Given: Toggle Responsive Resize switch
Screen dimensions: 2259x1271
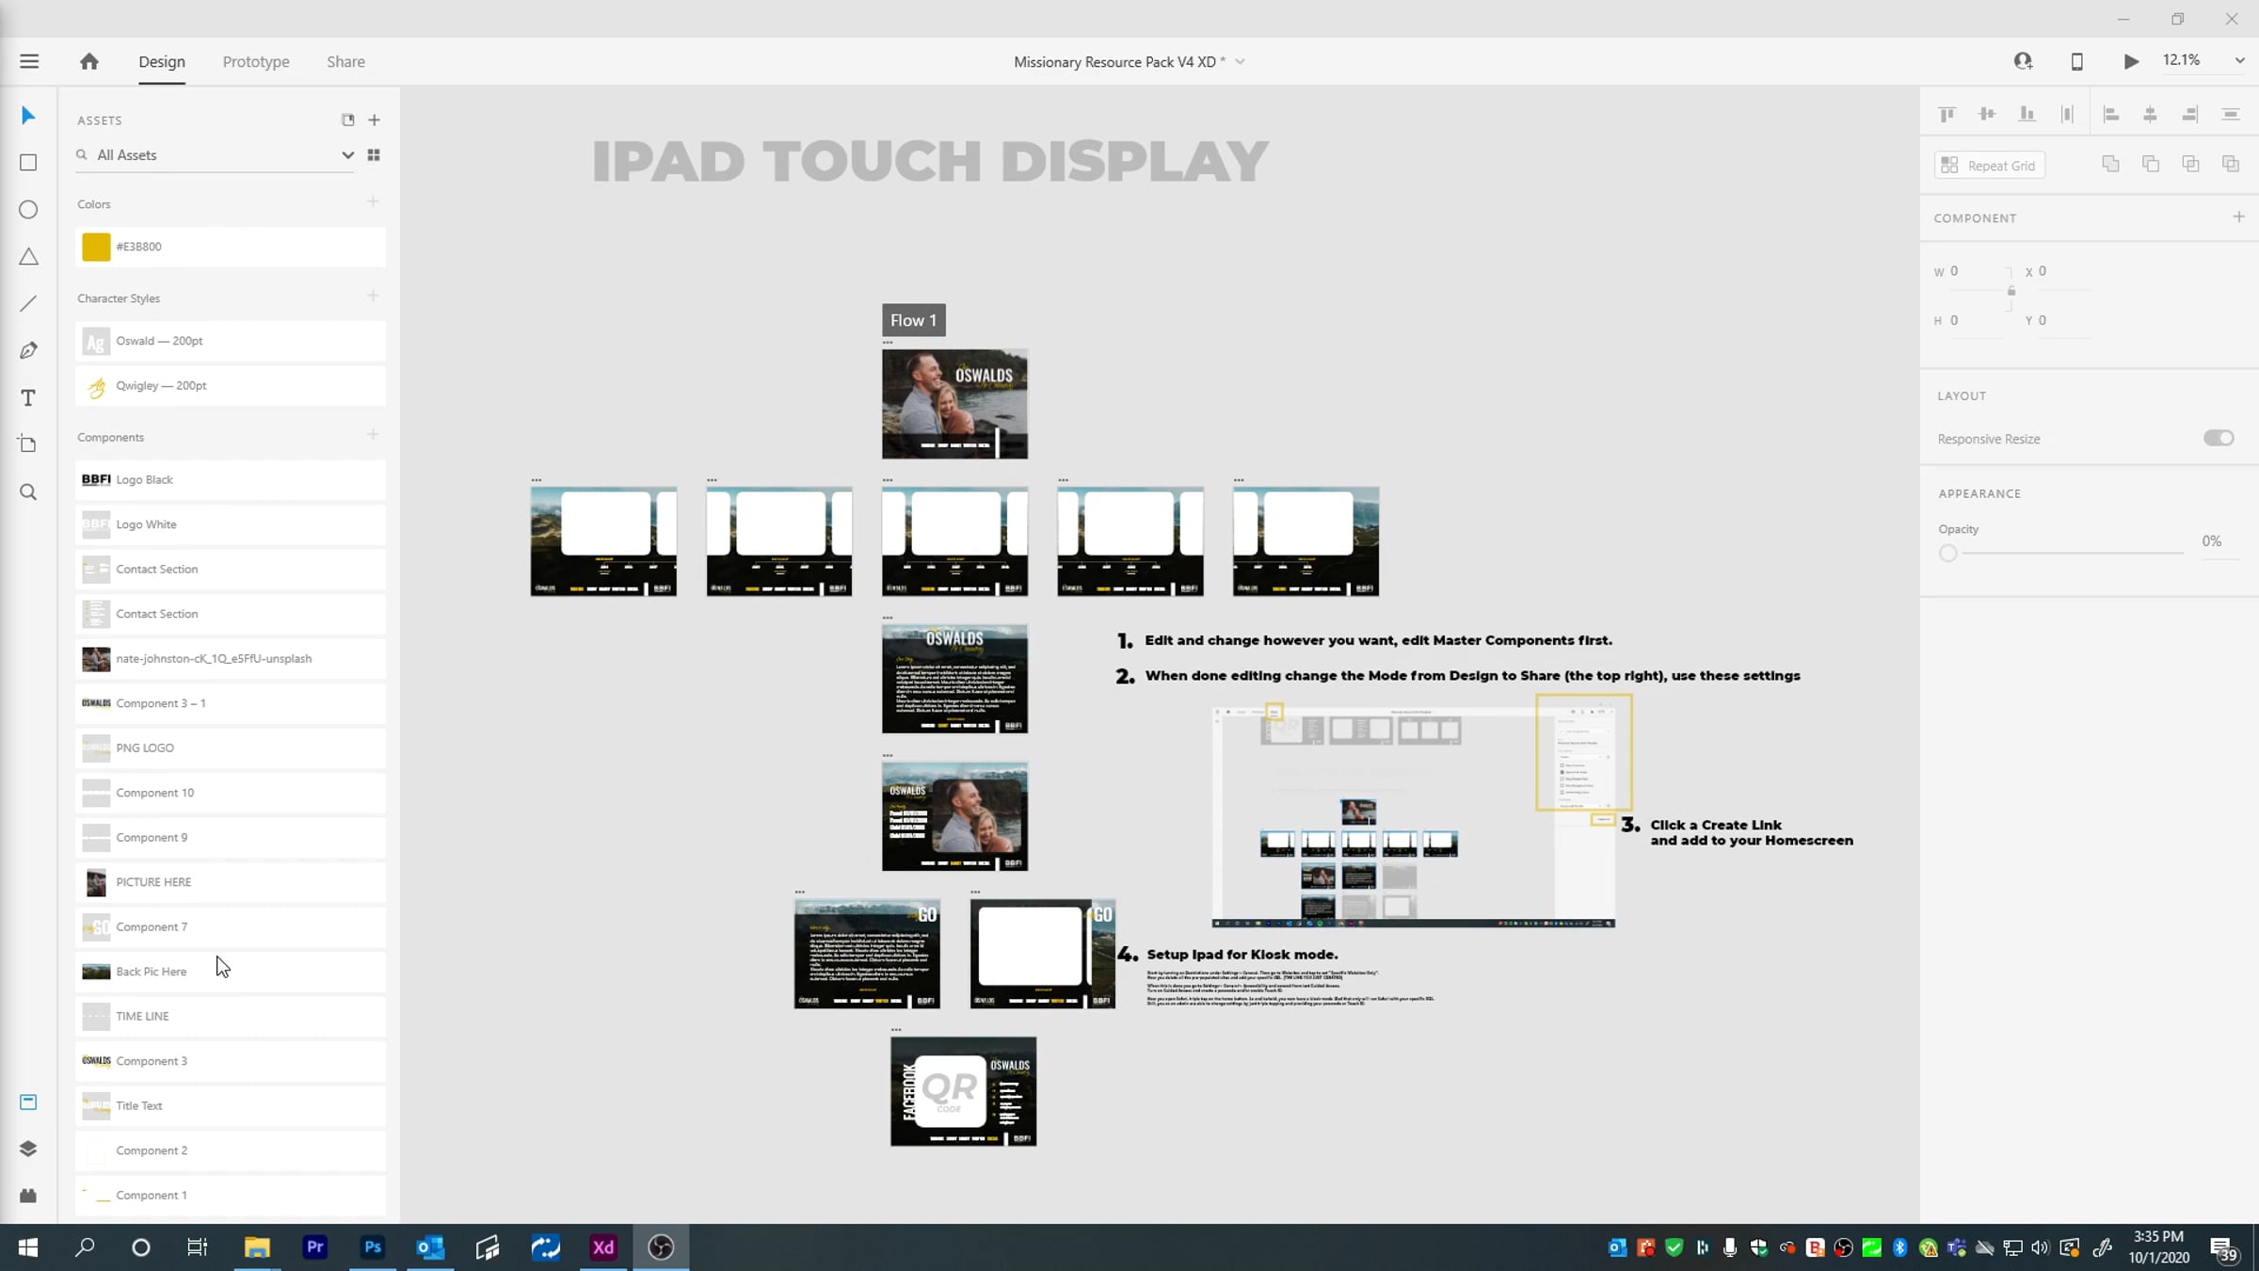Looking at the screenshot, I should [2219, 438].
